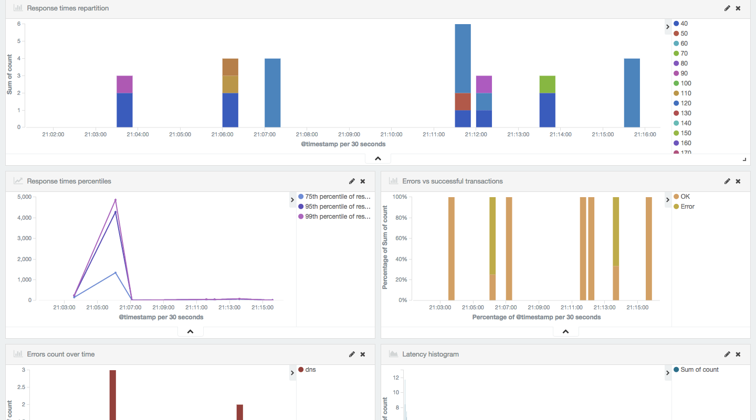Click Errors vs successful transactions title
This screenshot has height=420, width=756.
(453, 181)
